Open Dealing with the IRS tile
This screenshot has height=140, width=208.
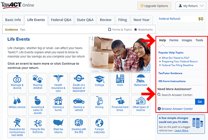(79, 127)
